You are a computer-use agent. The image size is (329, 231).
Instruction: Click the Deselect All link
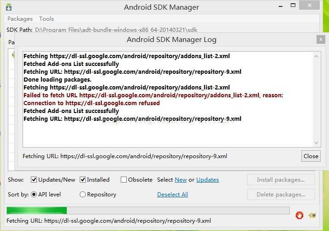[172, 195]
